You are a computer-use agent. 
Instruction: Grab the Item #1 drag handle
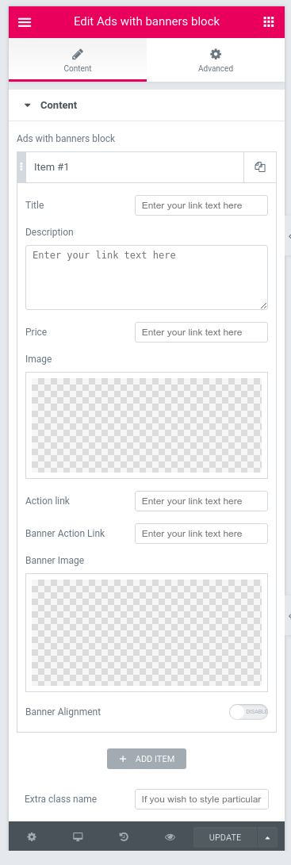21,167
